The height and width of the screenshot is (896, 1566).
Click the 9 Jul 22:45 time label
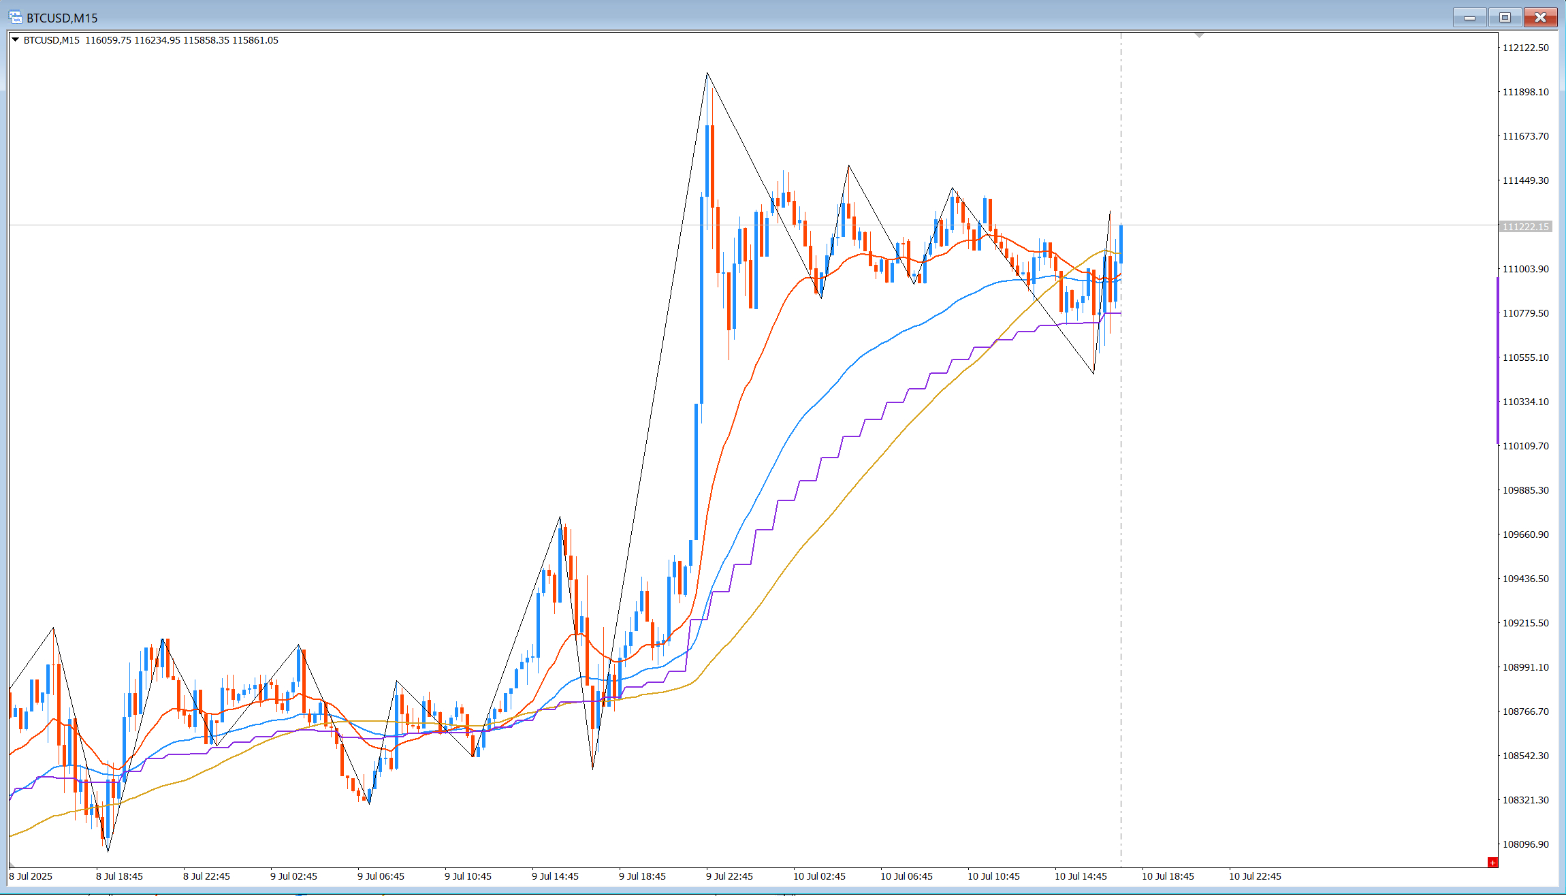point(730,876)
